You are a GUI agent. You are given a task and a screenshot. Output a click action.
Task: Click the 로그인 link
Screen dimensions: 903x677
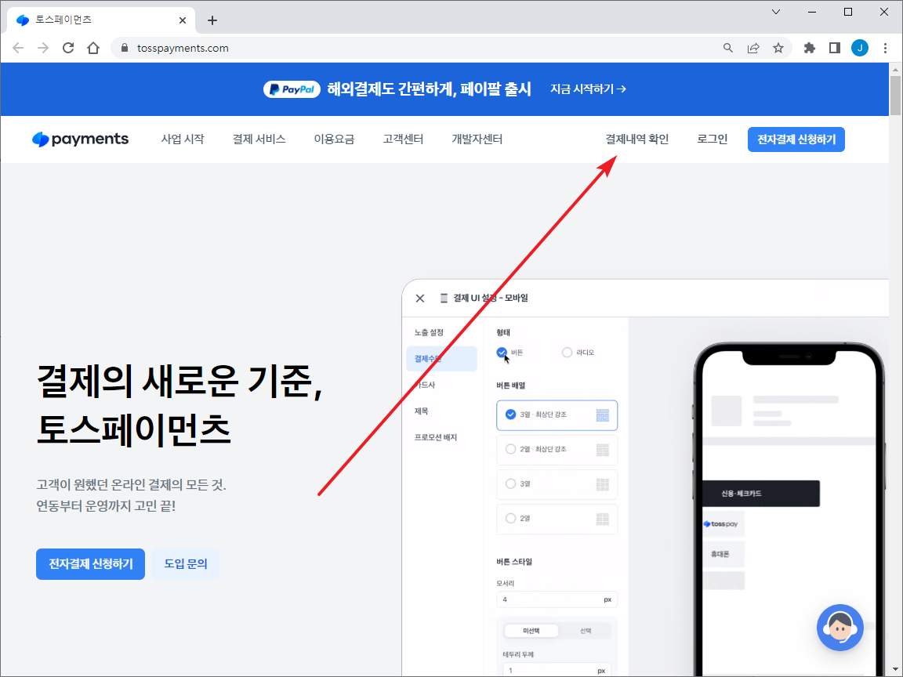713,139
